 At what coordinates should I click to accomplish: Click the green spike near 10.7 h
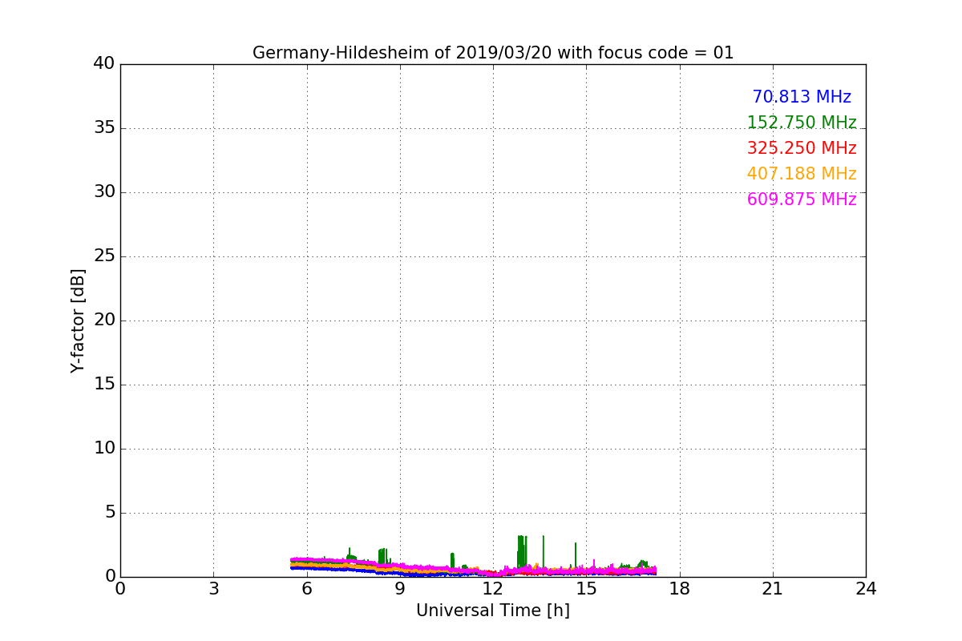point(452,562)
